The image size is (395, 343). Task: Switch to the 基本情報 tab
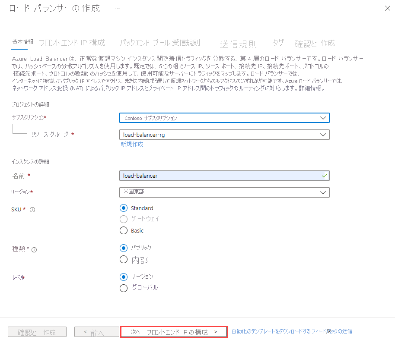coord(22,42)
